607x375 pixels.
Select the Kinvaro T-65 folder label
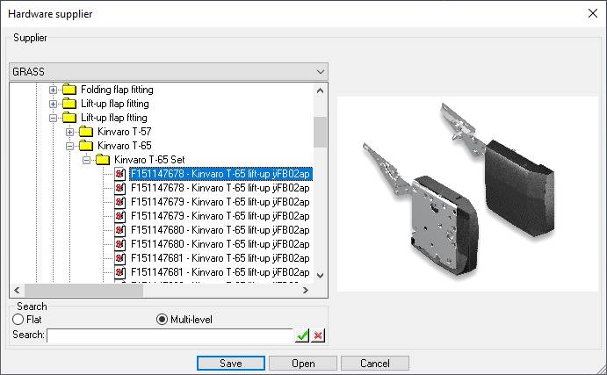(x=125, y=146)
